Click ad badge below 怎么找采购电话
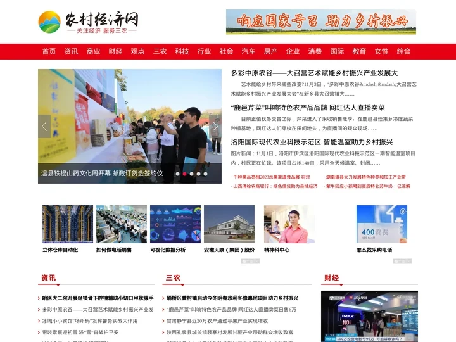The width and height of the screenshot is (456, 342). 402,261
